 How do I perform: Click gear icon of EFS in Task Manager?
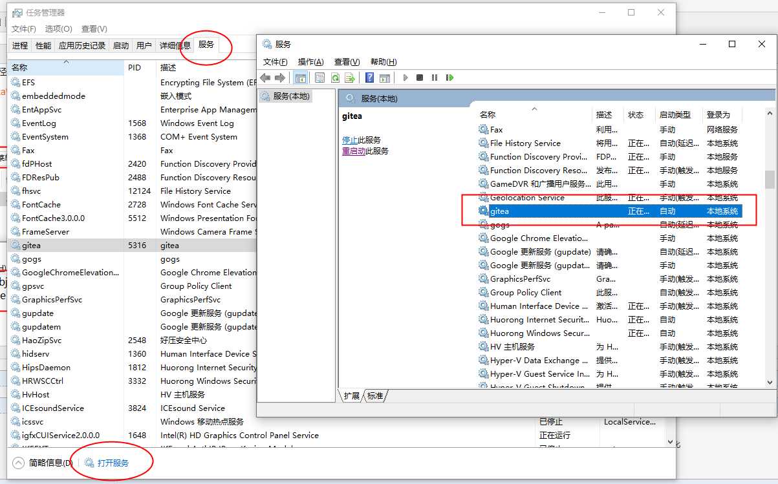click(x=16, y=83)
